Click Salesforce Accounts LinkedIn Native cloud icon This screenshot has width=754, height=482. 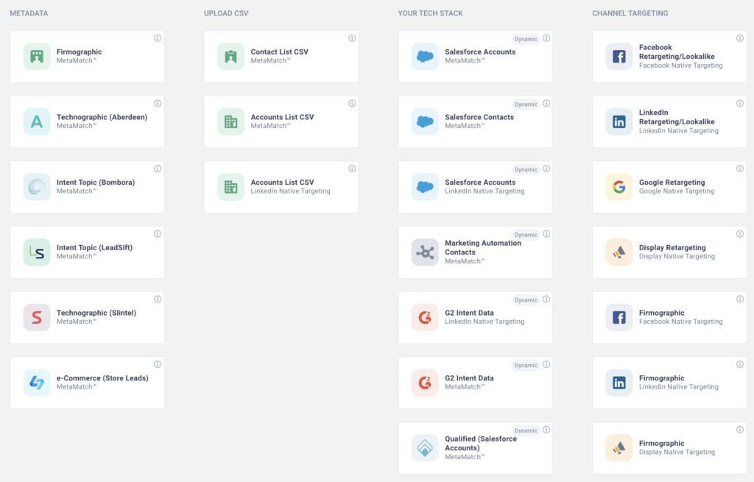coord(425,187)
